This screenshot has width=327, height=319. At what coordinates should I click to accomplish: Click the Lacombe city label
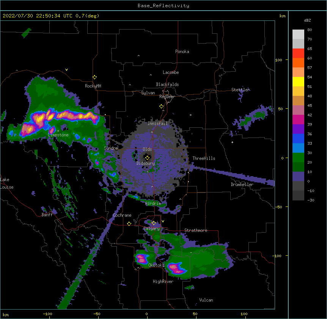pos(171,72)
